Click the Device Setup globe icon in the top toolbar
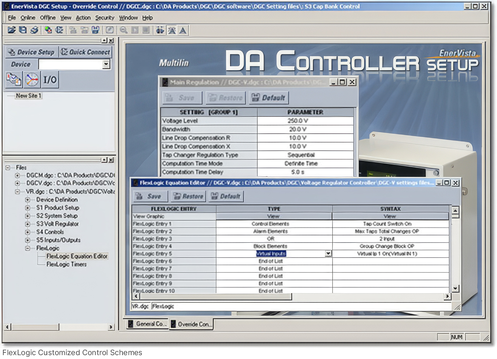The image size is (497, 359). tap(48, 30)
